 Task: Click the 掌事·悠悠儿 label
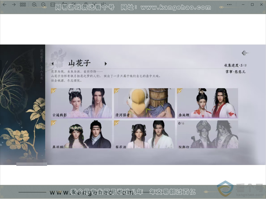pyautogui.click(x=235, y=72)
